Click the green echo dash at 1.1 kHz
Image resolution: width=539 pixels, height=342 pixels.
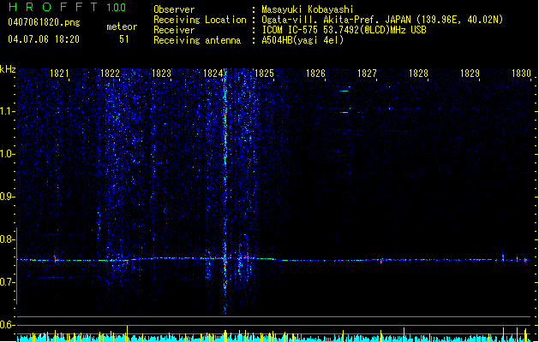[344, 112]
